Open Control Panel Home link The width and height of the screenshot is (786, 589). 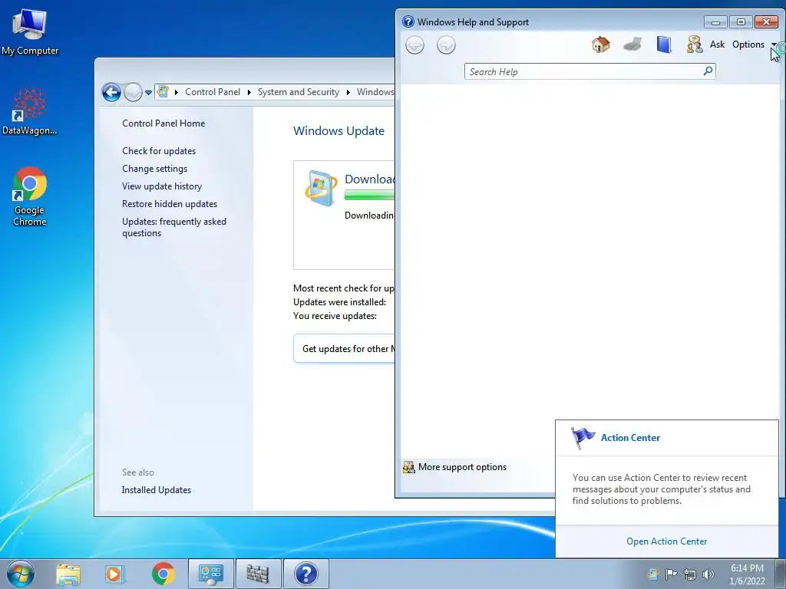pyautogui.click(x=163, y=123)
